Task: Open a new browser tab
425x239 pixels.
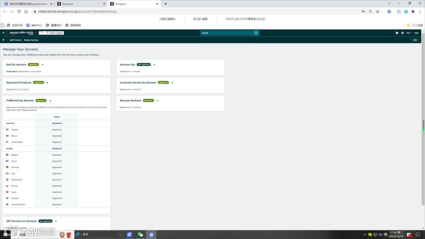Action: pos(166,4)
